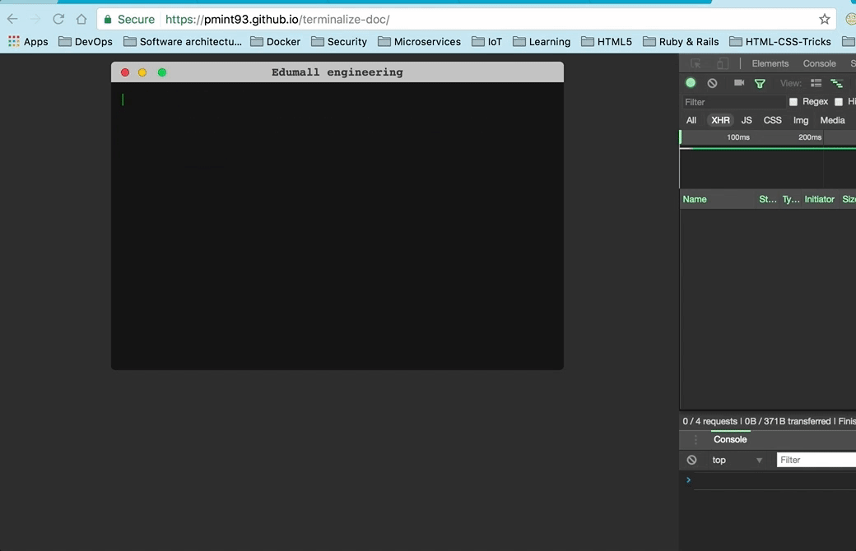
Task: Enable the Regex checkbox
Action: pos(793,102)
